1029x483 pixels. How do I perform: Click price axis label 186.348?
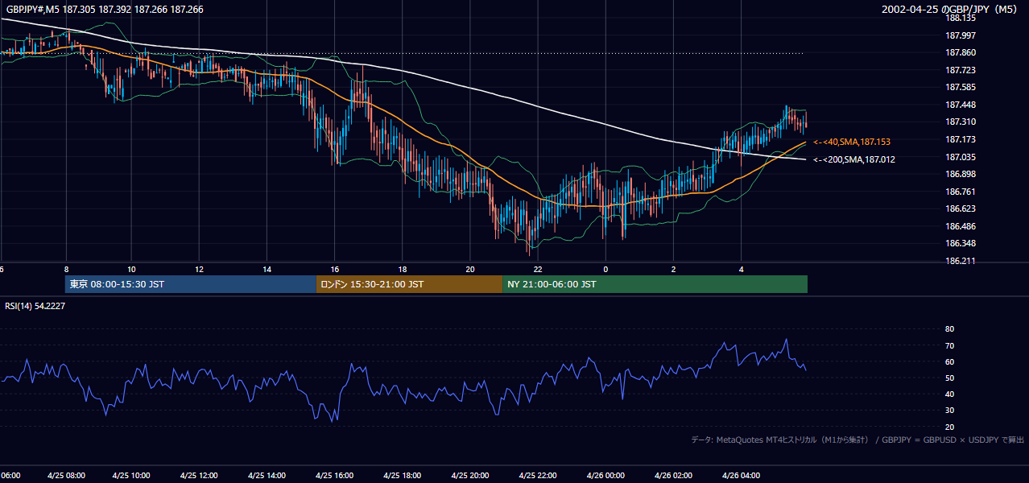[960, 243]
